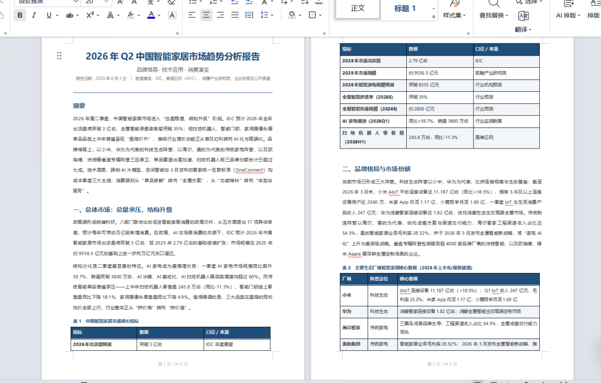Click the subtitle 品牌格局 · 技术应用 · 消费演变
This screenshot has height=383, width=601.
click(173, 69)
